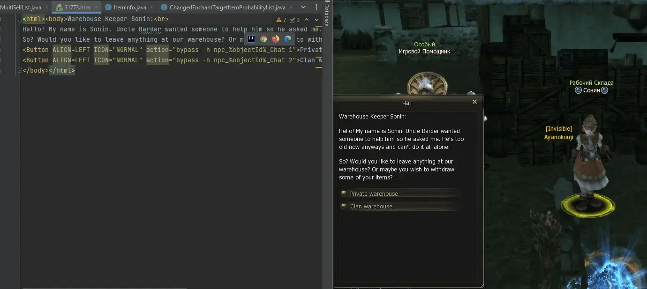Click the Private warehouse button in chat
The width and height of the screenshot is (647, 289).
[x=399, y=193]
